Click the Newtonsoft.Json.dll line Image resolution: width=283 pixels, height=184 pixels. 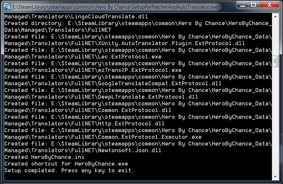click(83, 150)
